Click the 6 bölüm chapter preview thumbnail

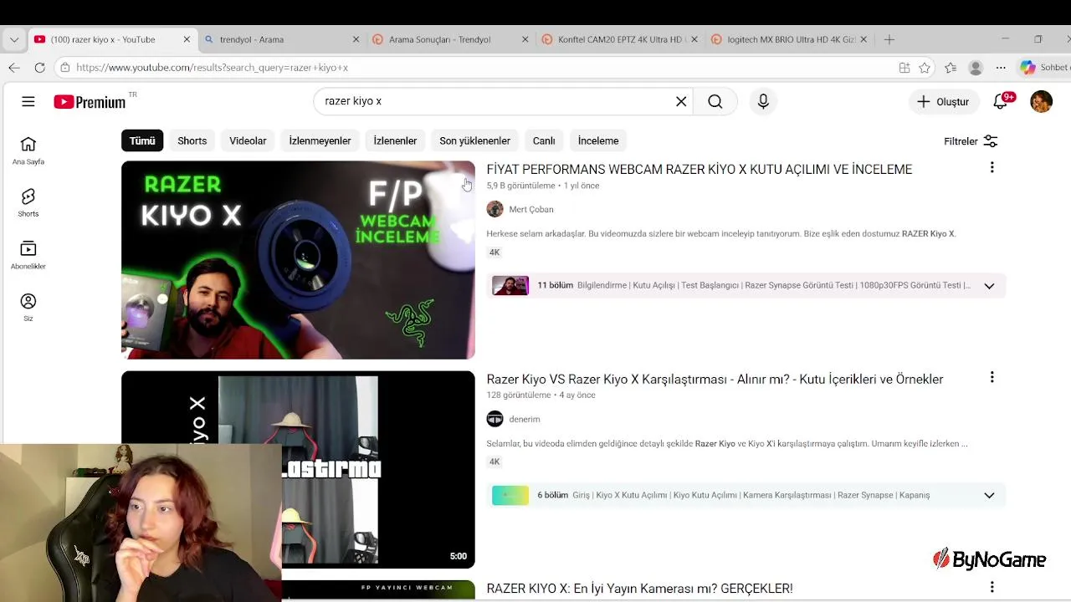[x=510, y=496]
